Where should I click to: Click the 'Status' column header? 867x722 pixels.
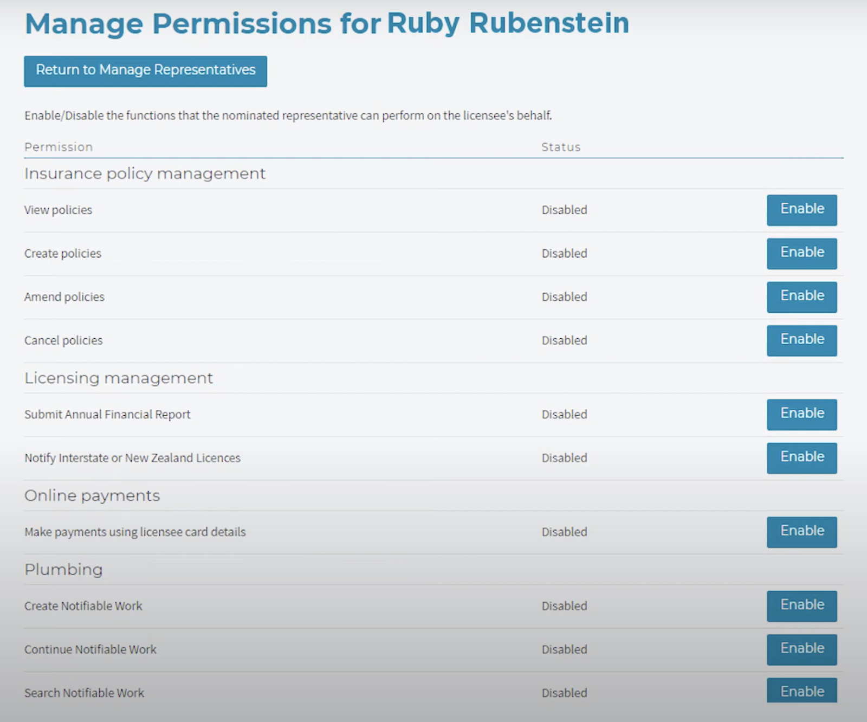coord(561,147)
